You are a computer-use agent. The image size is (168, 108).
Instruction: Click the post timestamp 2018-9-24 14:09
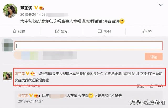coord(33,14)
